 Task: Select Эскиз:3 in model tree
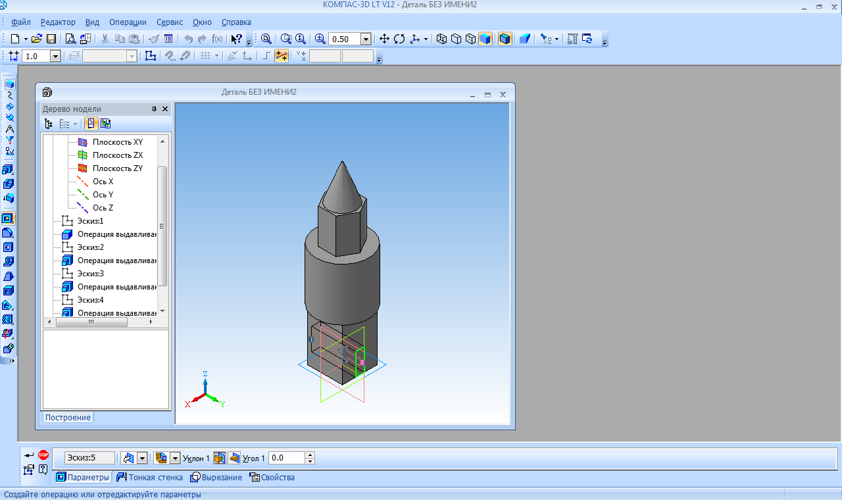point(90,274)
